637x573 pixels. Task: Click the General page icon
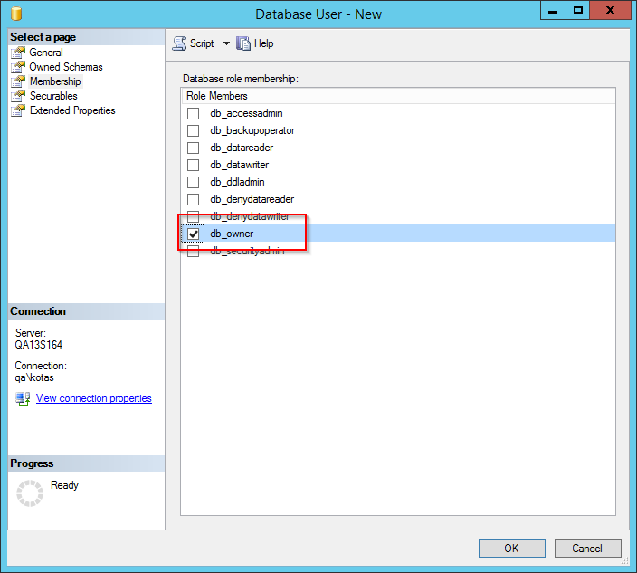(x=18, y=53)
